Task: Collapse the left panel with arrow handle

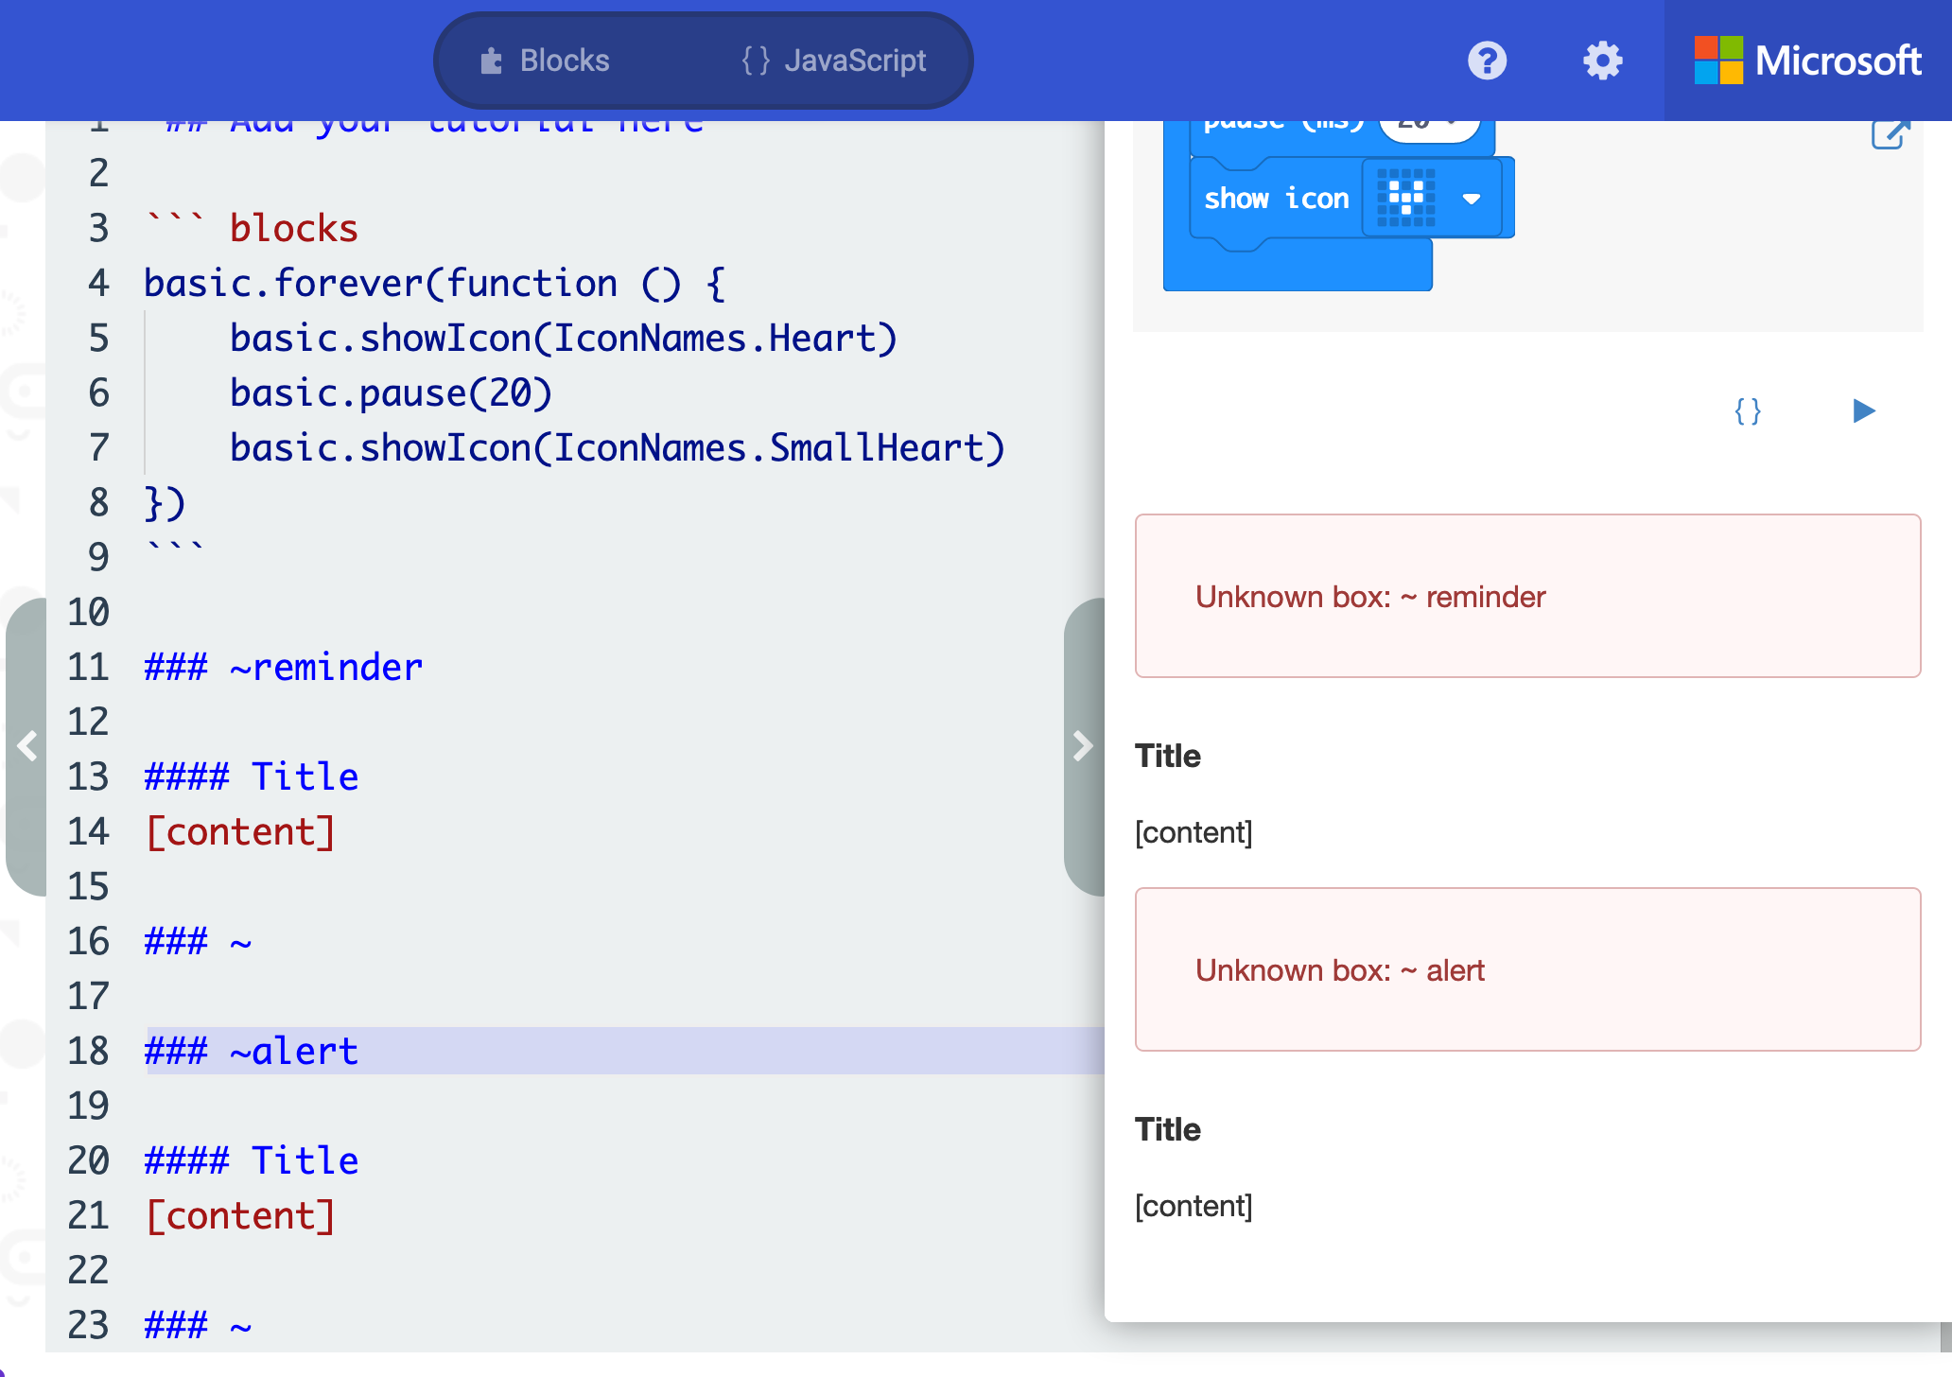Action: (26, 746)
